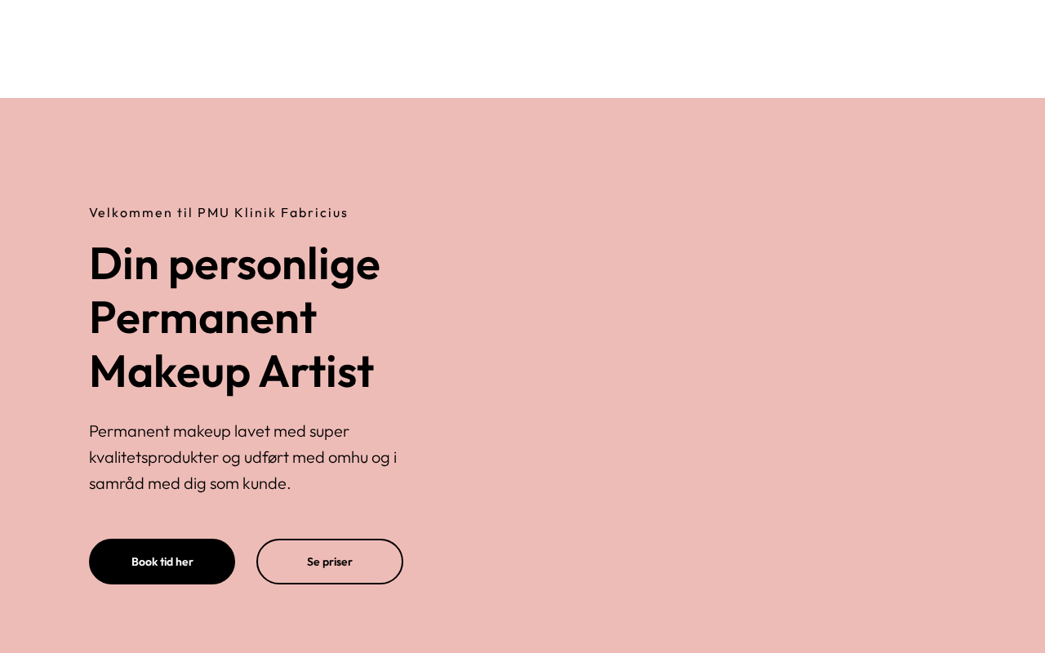Click the word super in the paragraph
This screenshot has height=653, width=1045.
pyautogui.click(x=329, y=431)
